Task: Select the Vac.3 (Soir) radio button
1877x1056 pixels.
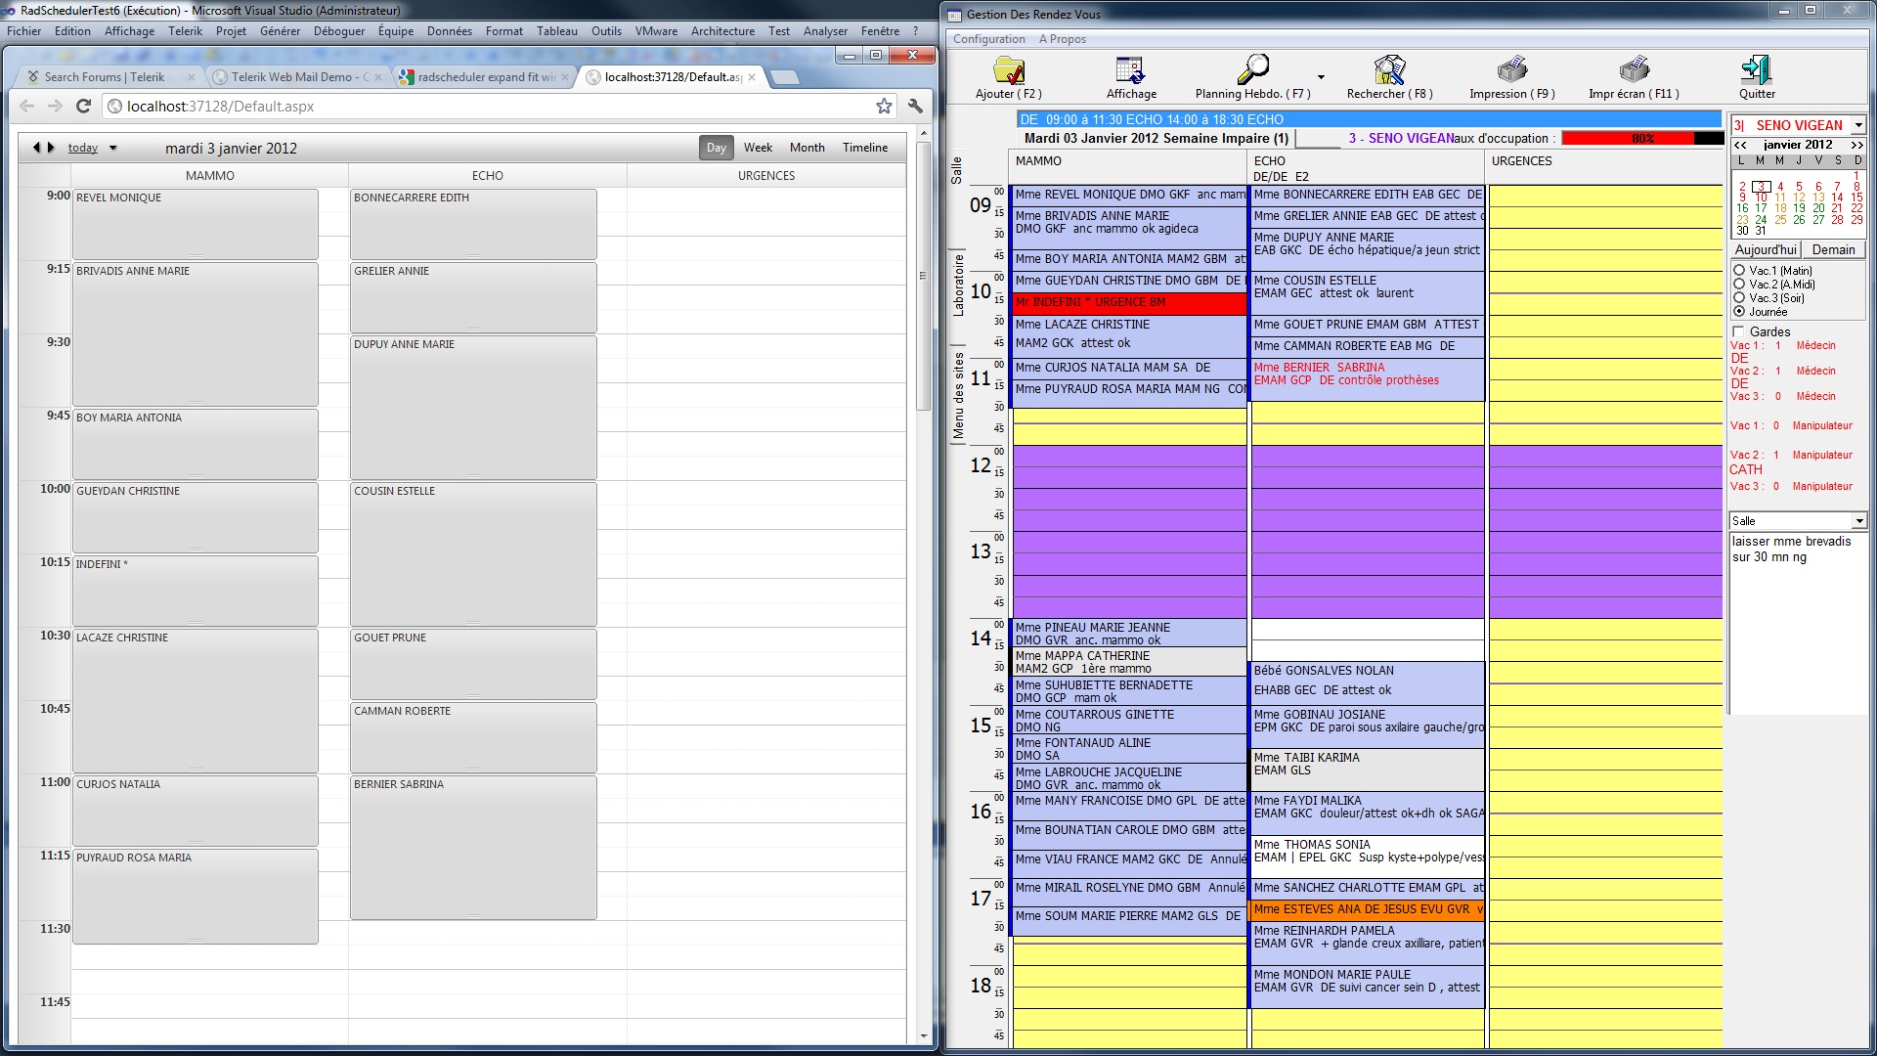Action: 1739,298
